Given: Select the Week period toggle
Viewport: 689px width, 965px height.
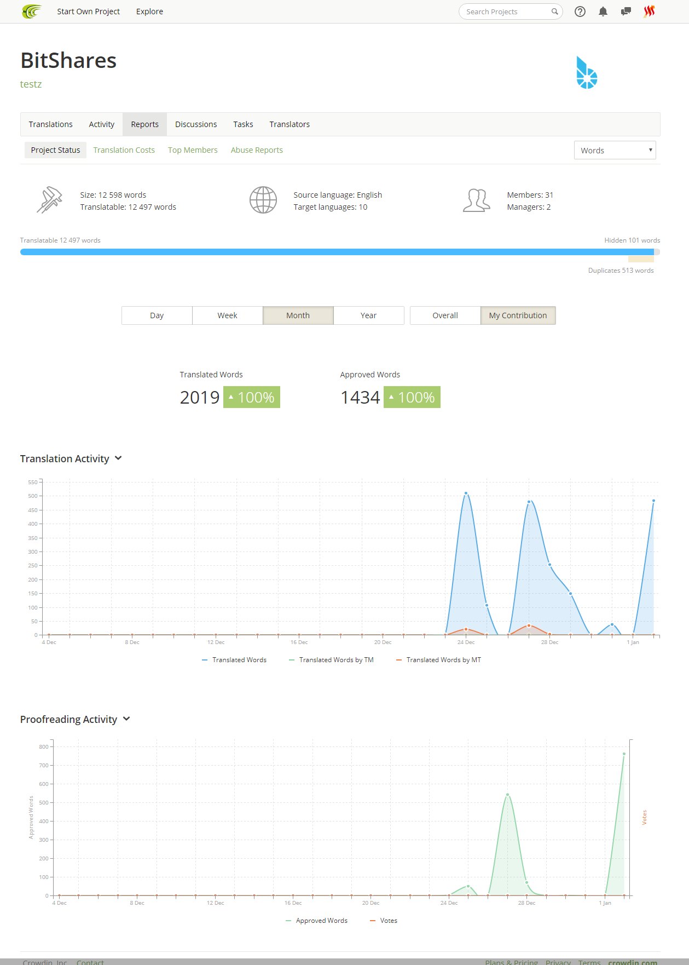Looking at the screenshot, I should click(228, 315).
